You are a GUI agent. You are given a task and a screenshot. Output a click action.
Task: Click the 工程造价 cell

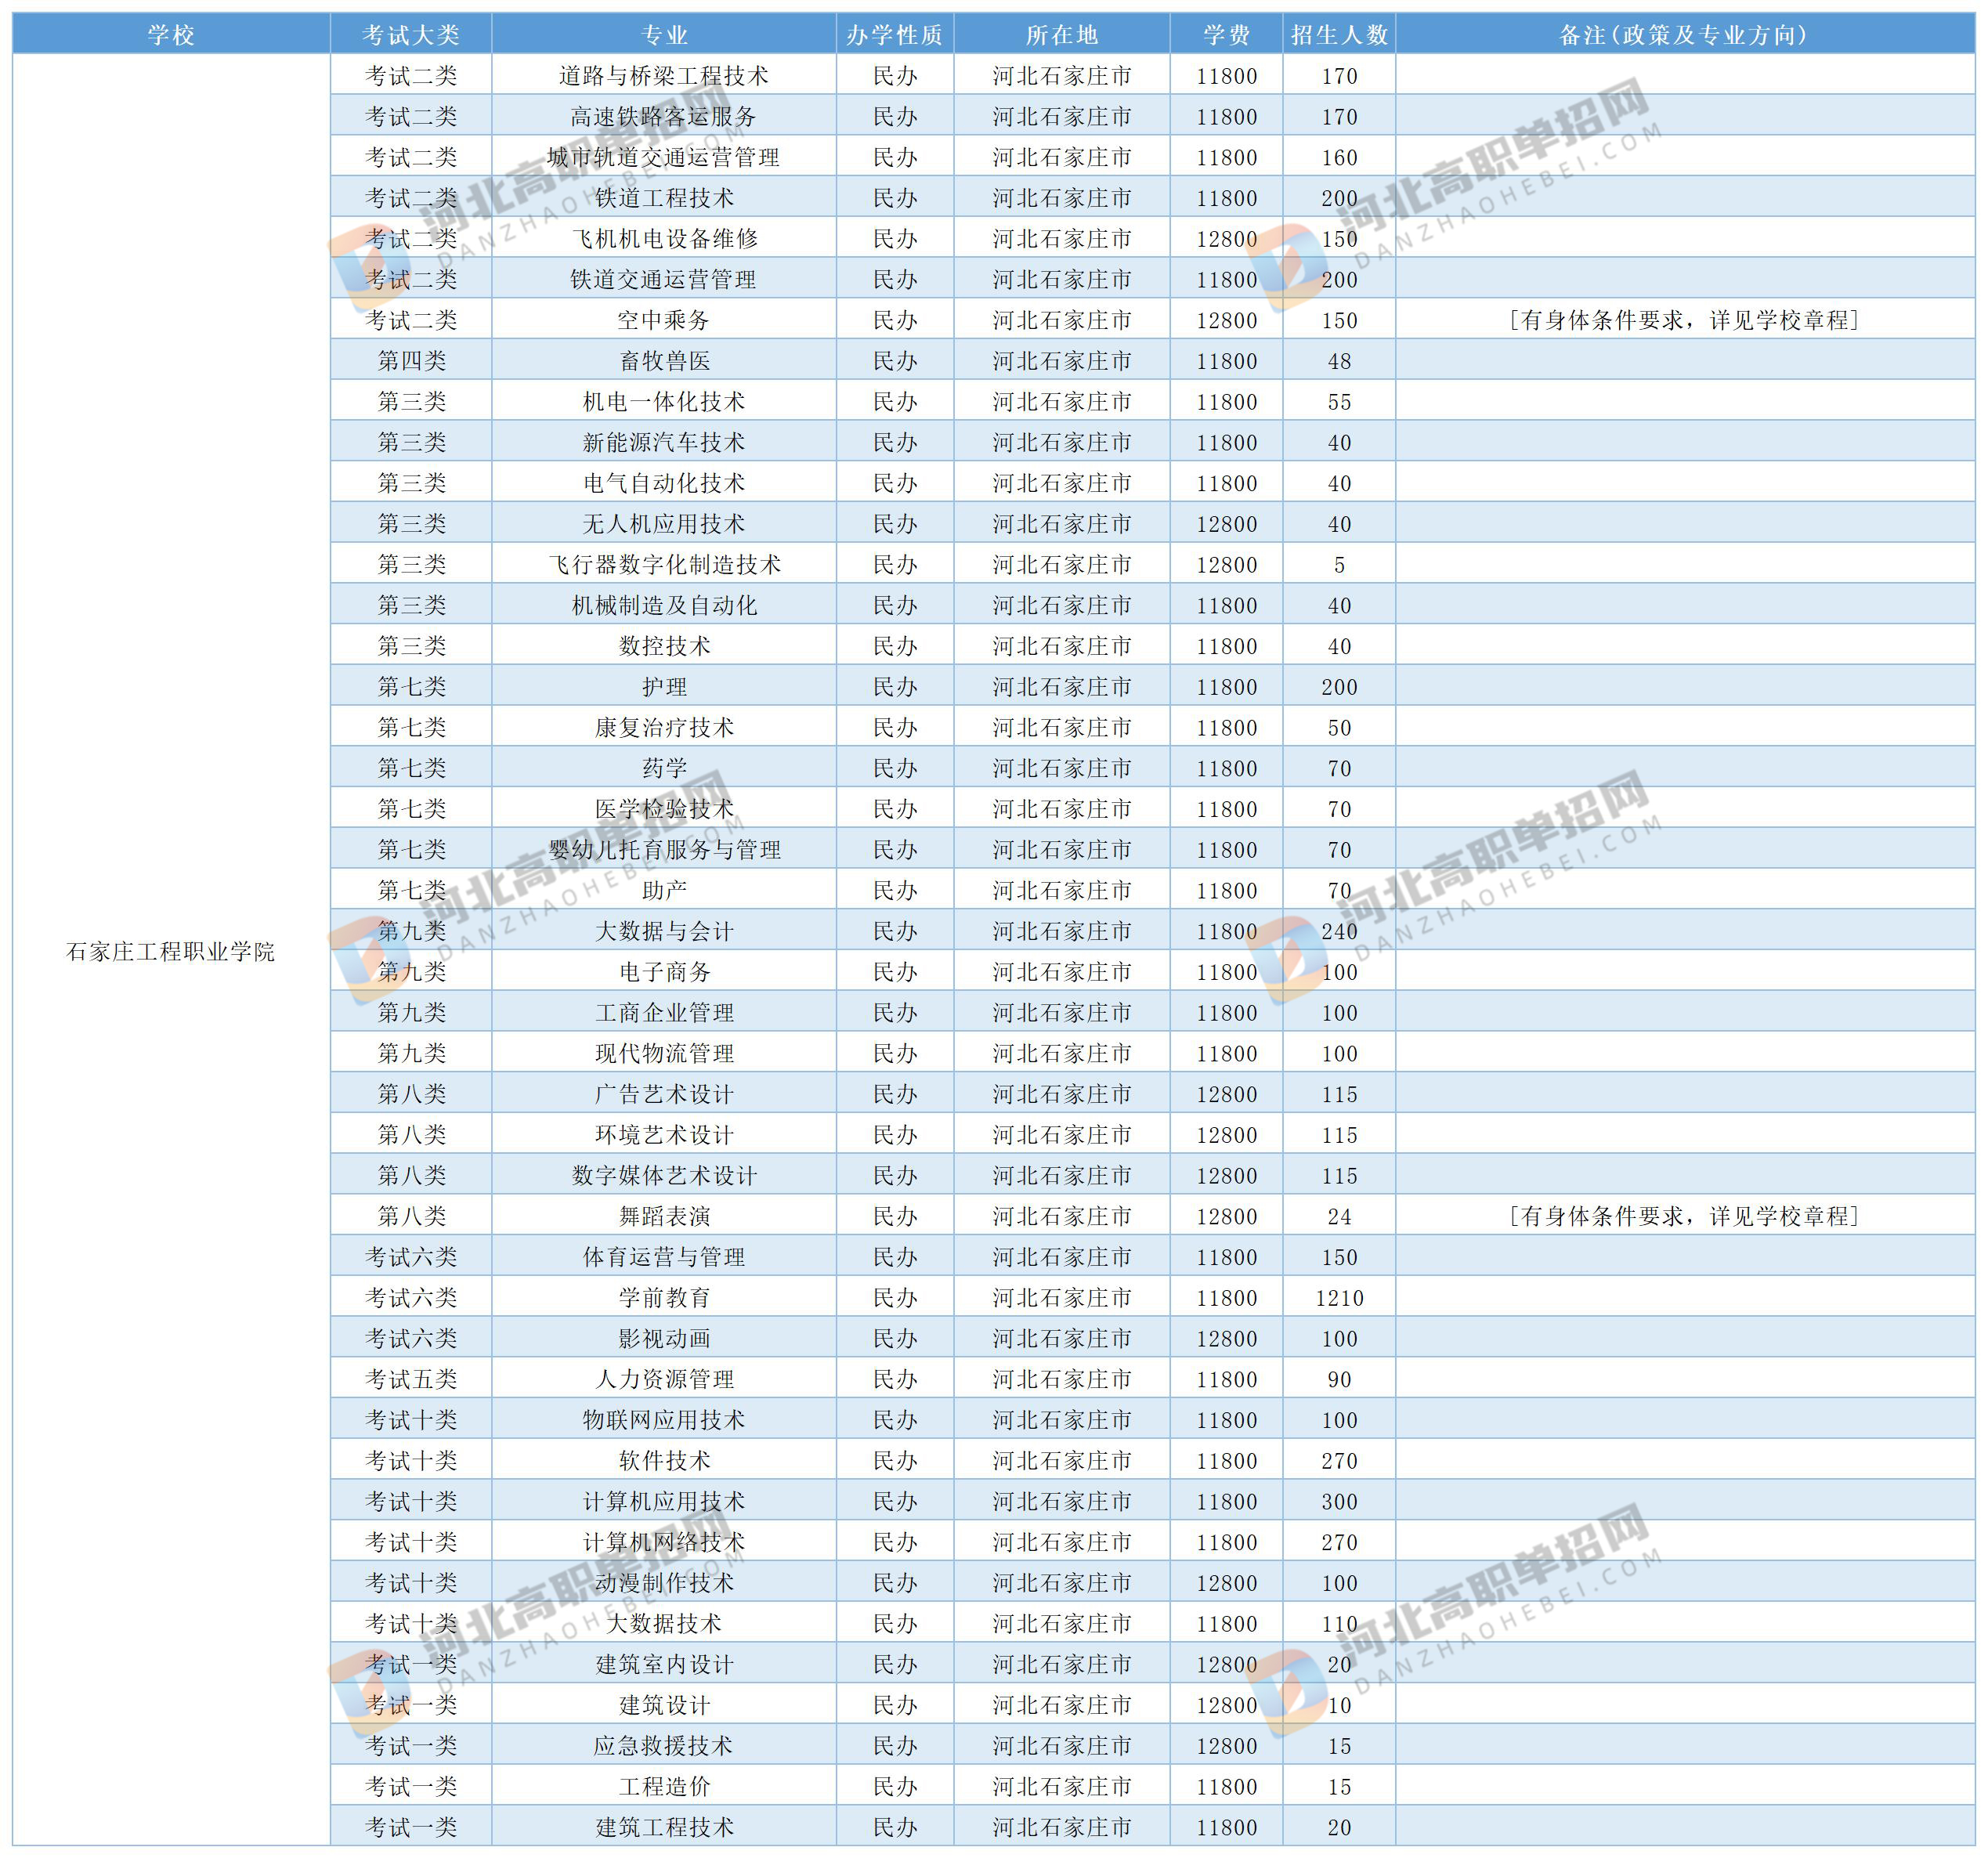[x=664, y=1787]
